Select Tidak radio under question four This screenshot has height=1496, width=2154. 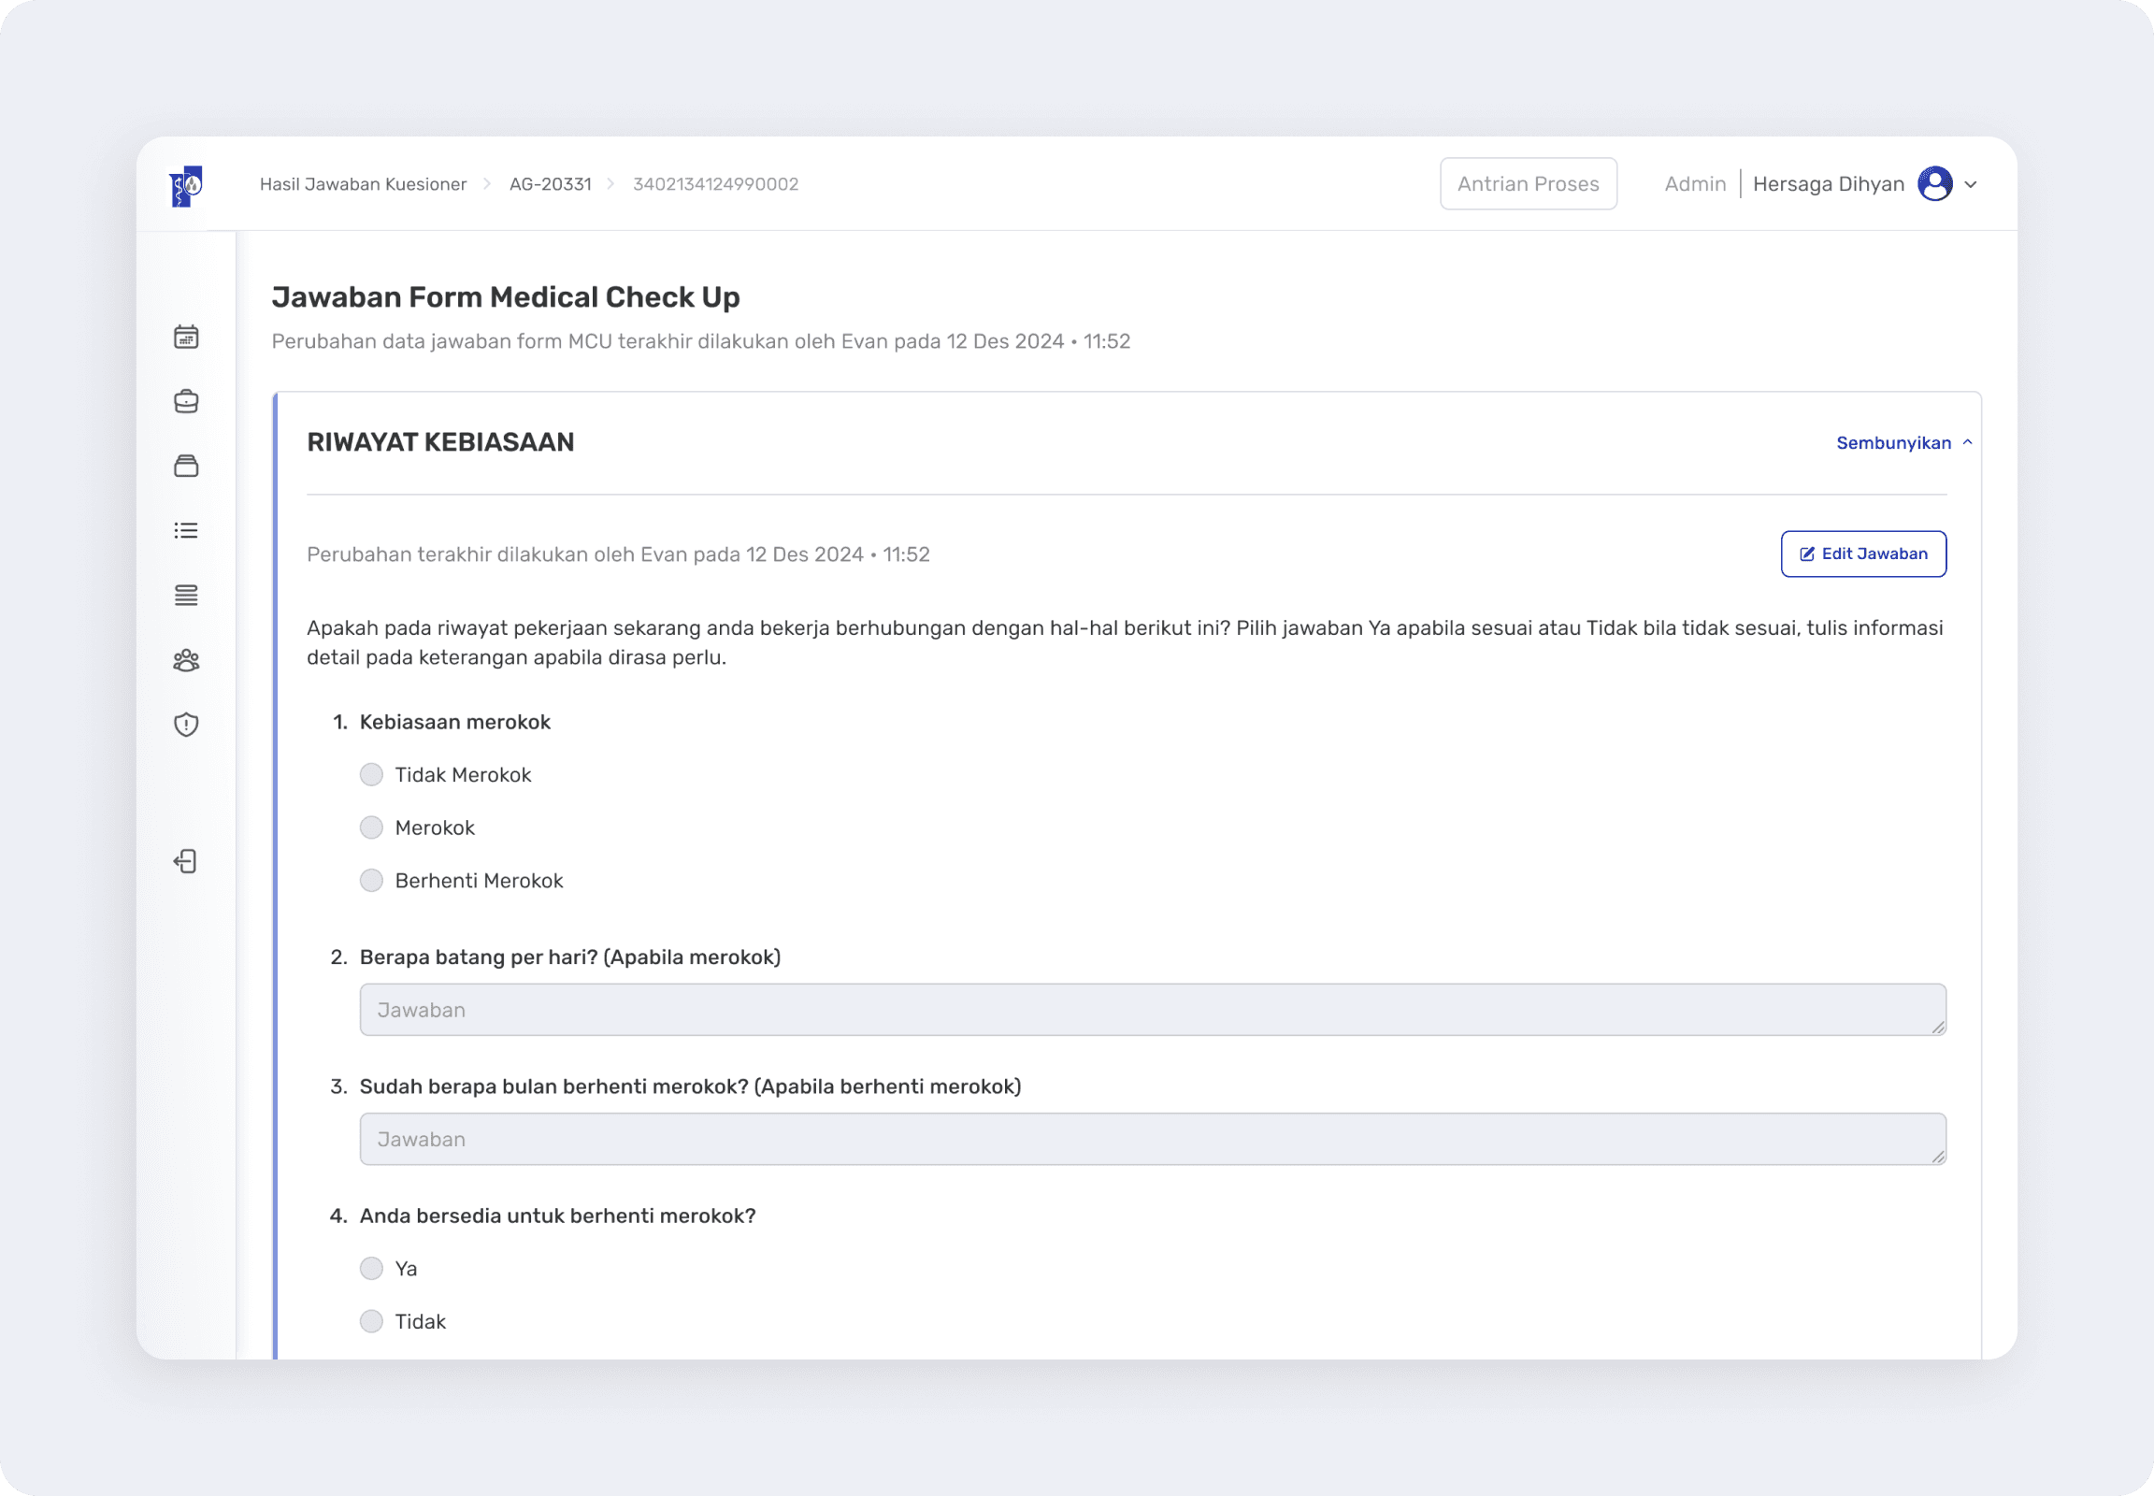coord(371,1321)
